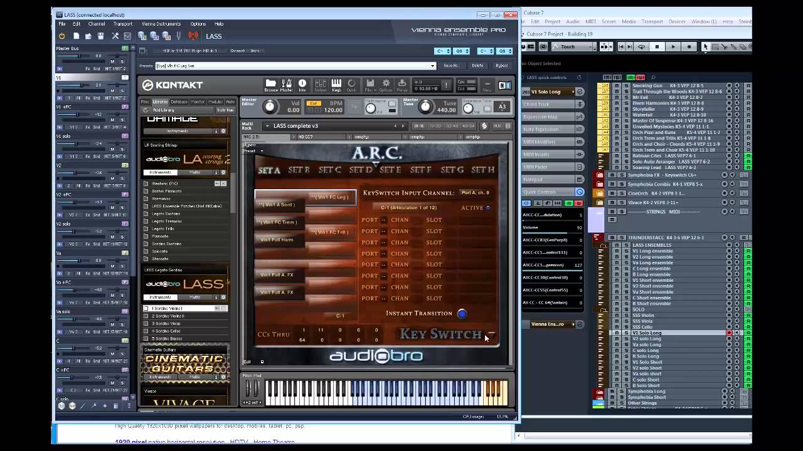Open the C-1 (Articulation 1 of 12) selector

pos(408,207)
